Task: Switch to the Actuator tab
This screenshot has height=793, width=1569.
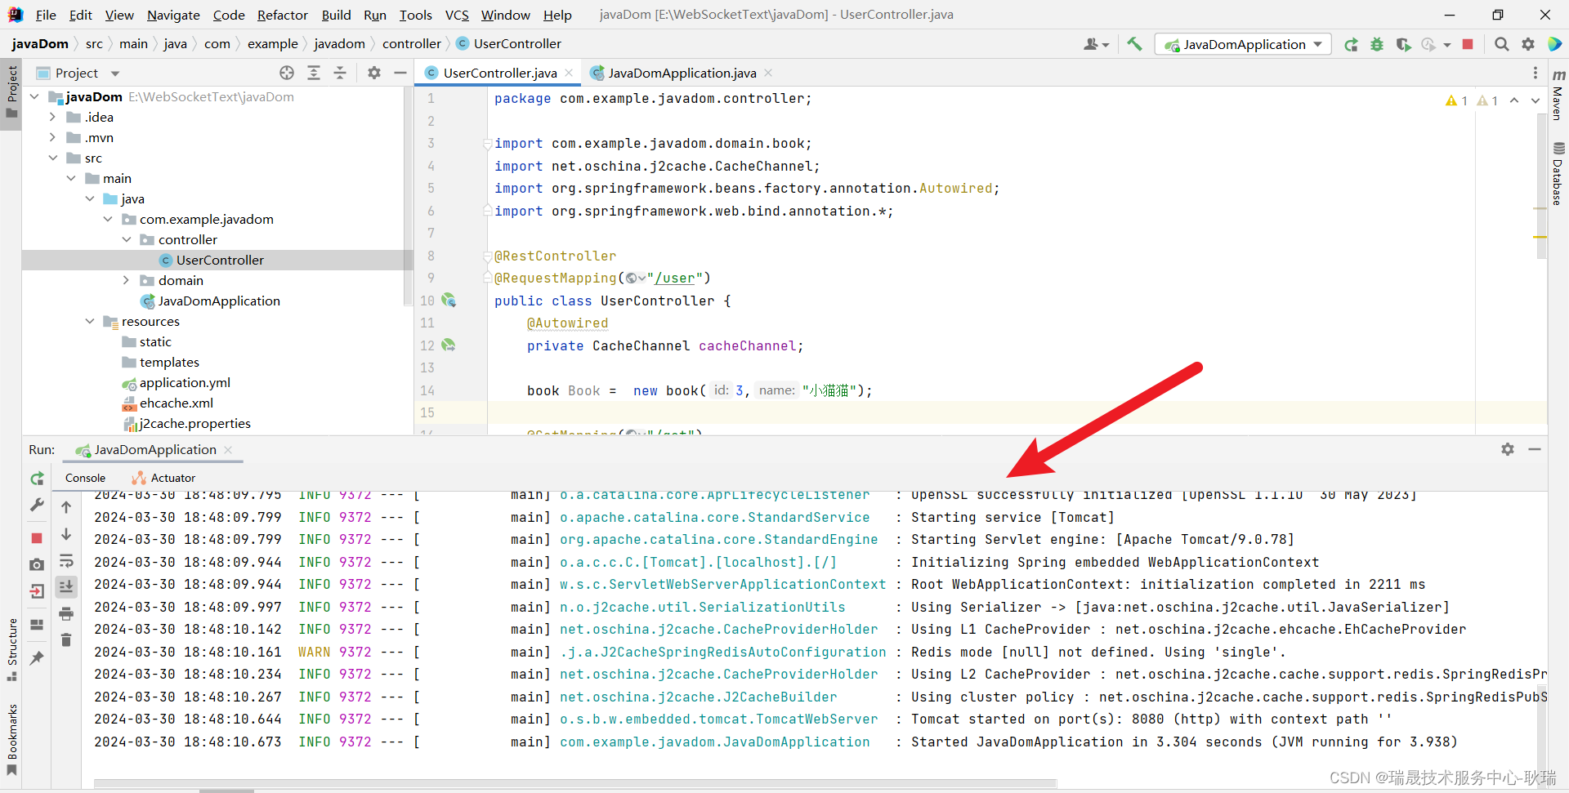Action: [x=163, y=478]
